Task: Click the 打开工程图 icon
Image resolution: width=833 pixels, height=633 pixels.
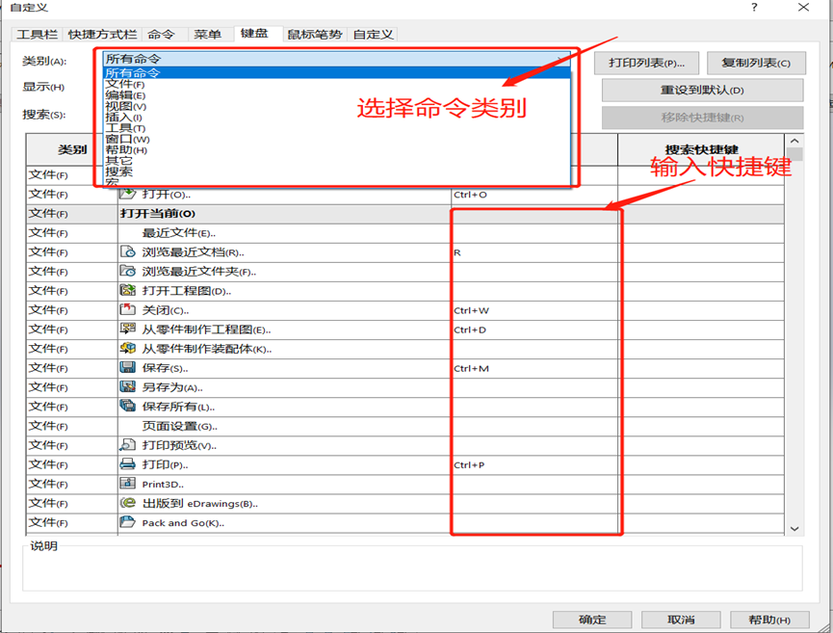Action: (127, 291)
